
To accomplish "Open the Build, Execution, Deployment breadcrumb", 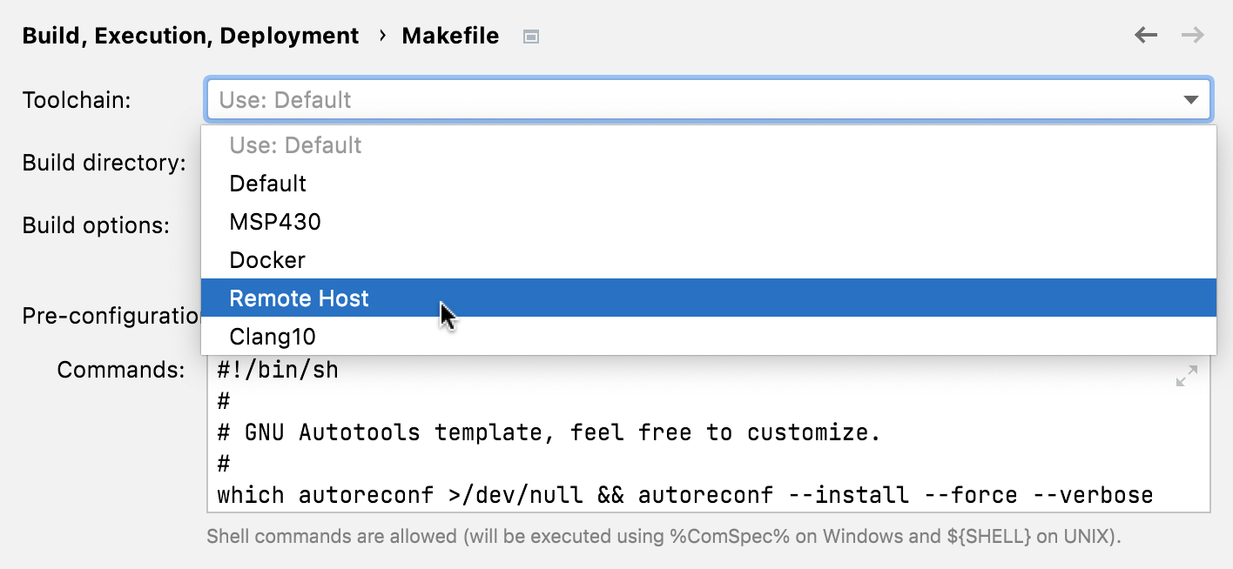I will click(188, 36).
